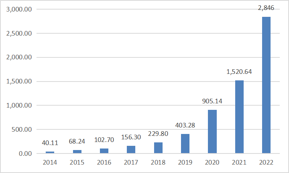Select the 2016 axis label
The height and width of the screenshot is (173, 289).
click(104, 162)
